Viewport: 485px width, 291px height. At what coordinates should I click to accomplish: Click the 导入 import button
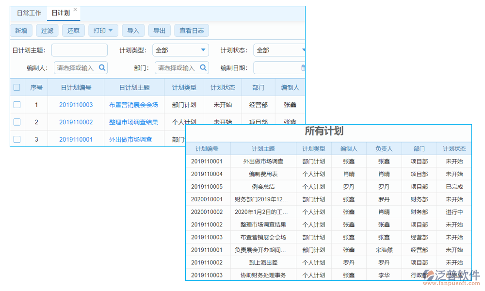tap(133, 30)
